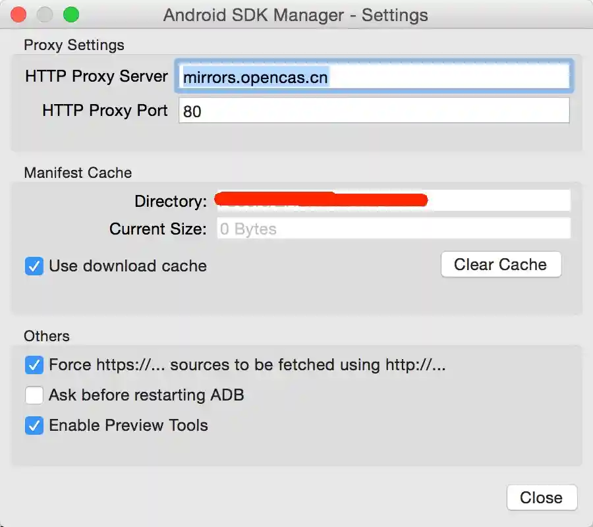Click the yellow minimize window button

[44, 14]
